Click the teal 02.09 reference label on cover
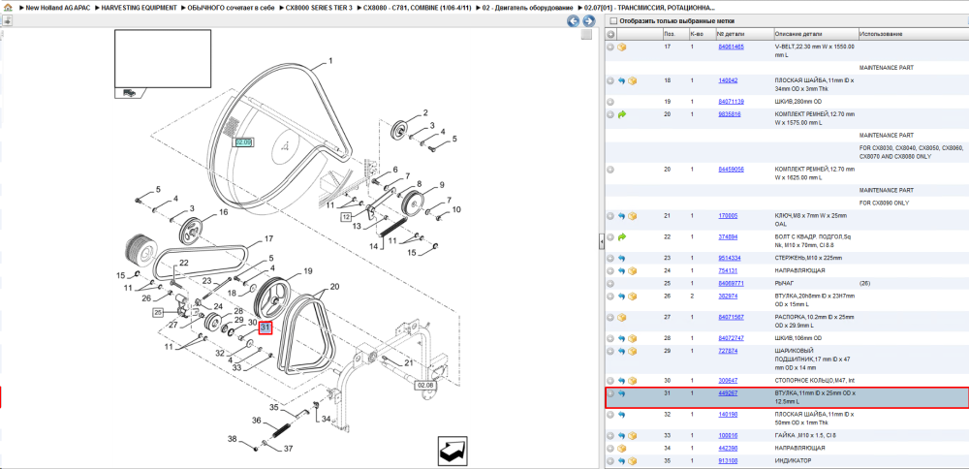This screenshot has height=469, width=969. point(244,142)
